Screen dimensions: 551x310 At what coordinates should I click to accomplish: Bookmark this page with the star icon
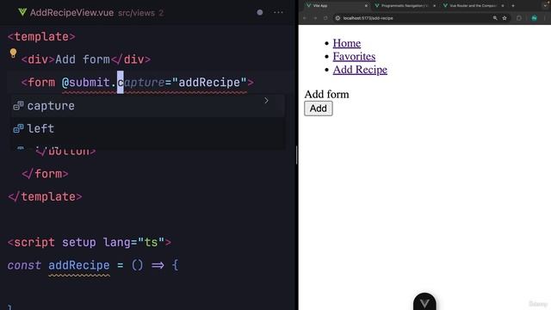(x=505, y=18)
